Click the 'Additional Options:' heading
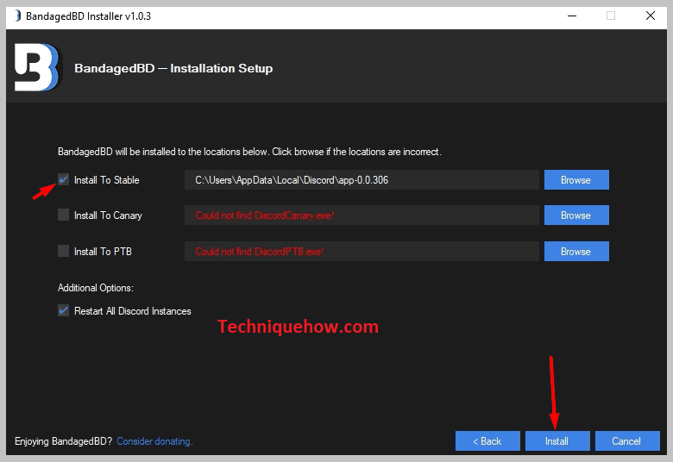The height and width of the screenshot is (462, 673). coord(96,288)
